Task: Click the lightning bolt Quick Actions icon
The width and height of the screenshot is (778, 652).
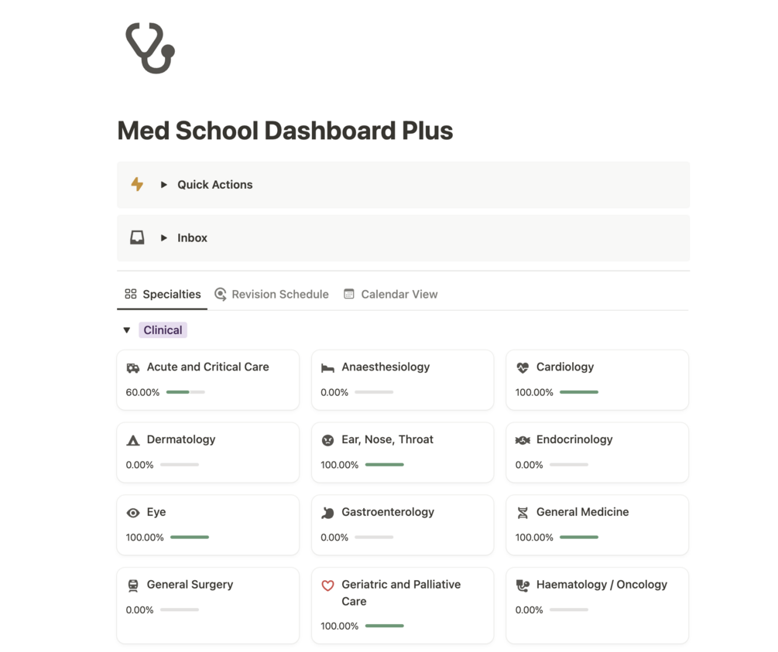Action: pos(137,184)
